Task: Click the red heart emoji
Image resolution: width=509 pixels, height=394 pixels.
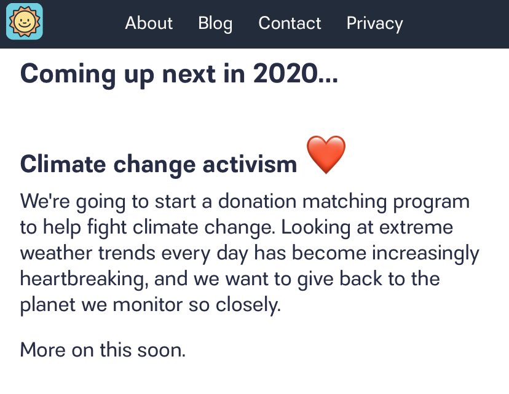Action: click(x=326, y=154)
